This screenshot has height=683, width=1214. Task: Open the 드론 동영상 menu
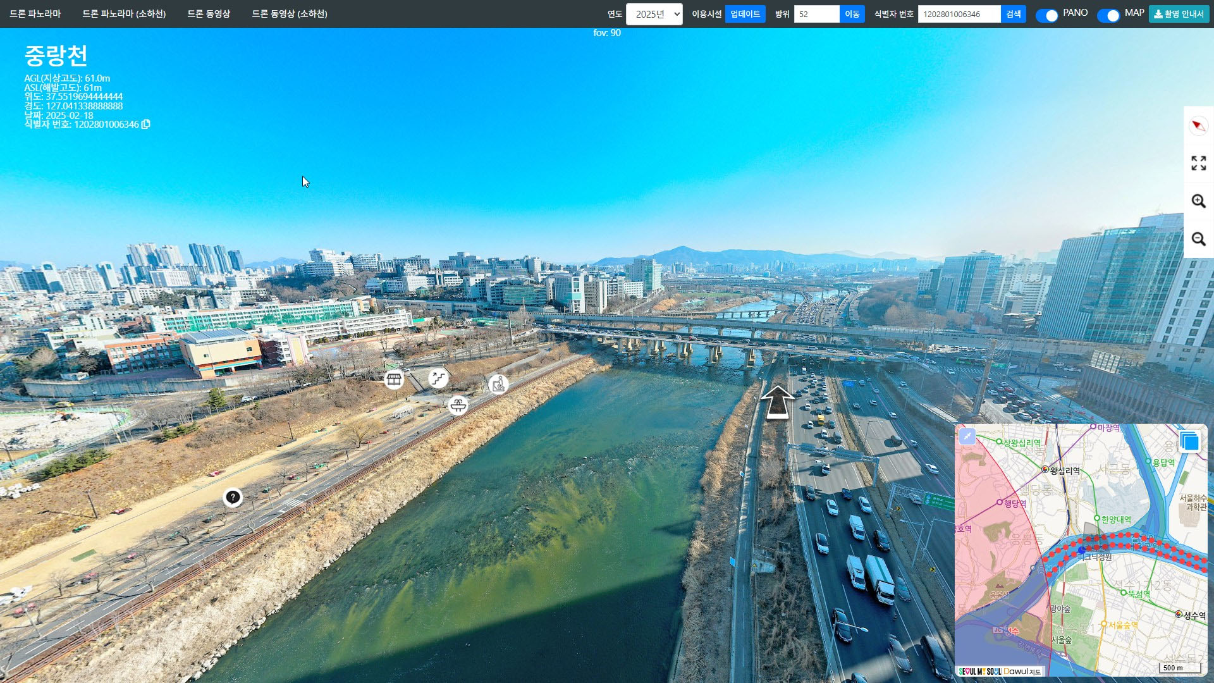(x=209, y=14)
